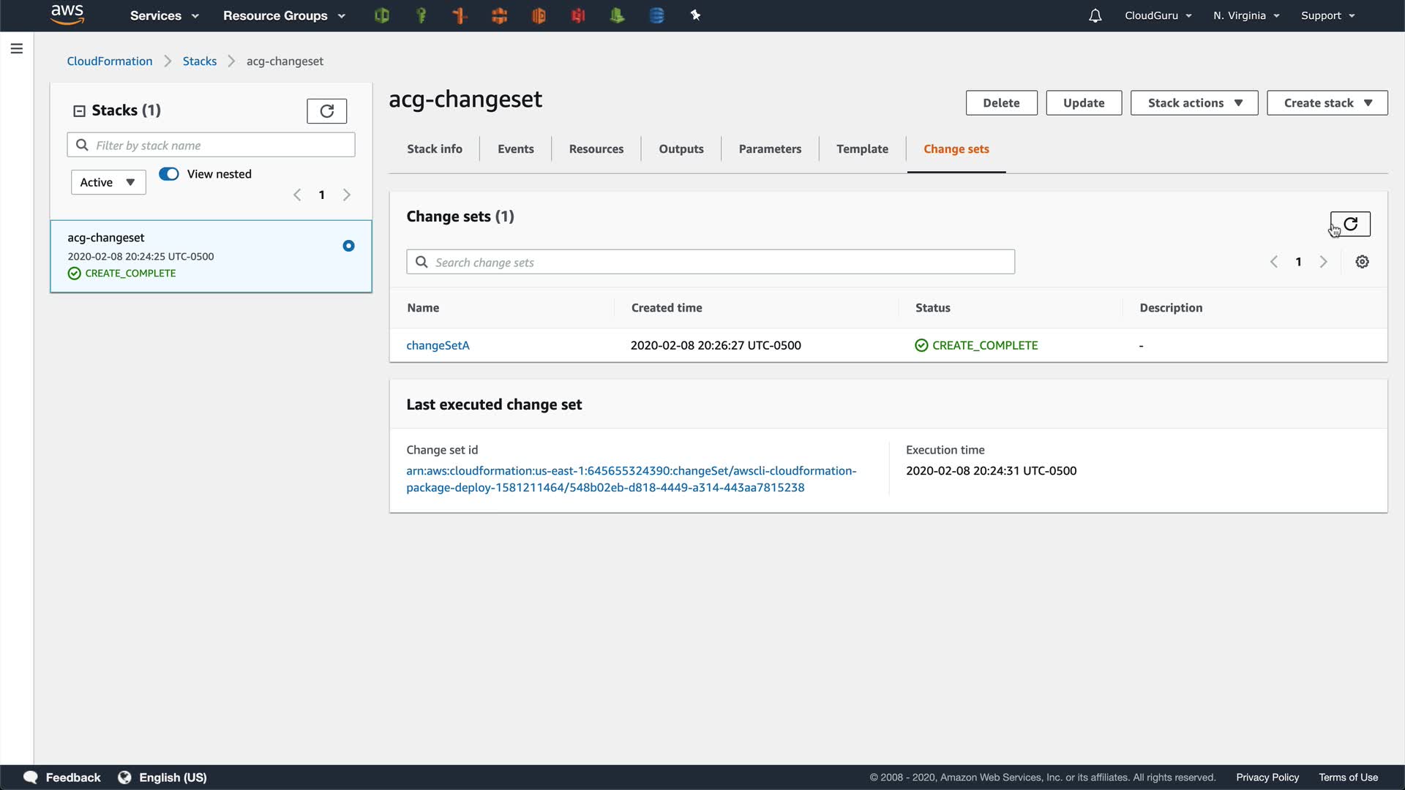This screenshot has width=1405, height=790.
Task: Open the Active filter dropdown
Action: 108,182
